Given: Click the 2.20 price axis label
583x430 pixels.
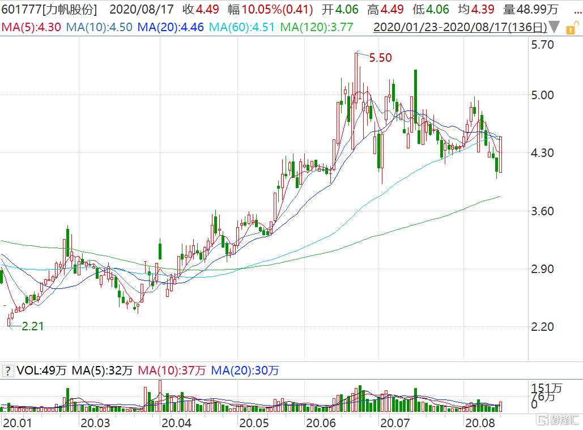Looking at the screenshot, I should pyautogui.click(x=542, y=327).
